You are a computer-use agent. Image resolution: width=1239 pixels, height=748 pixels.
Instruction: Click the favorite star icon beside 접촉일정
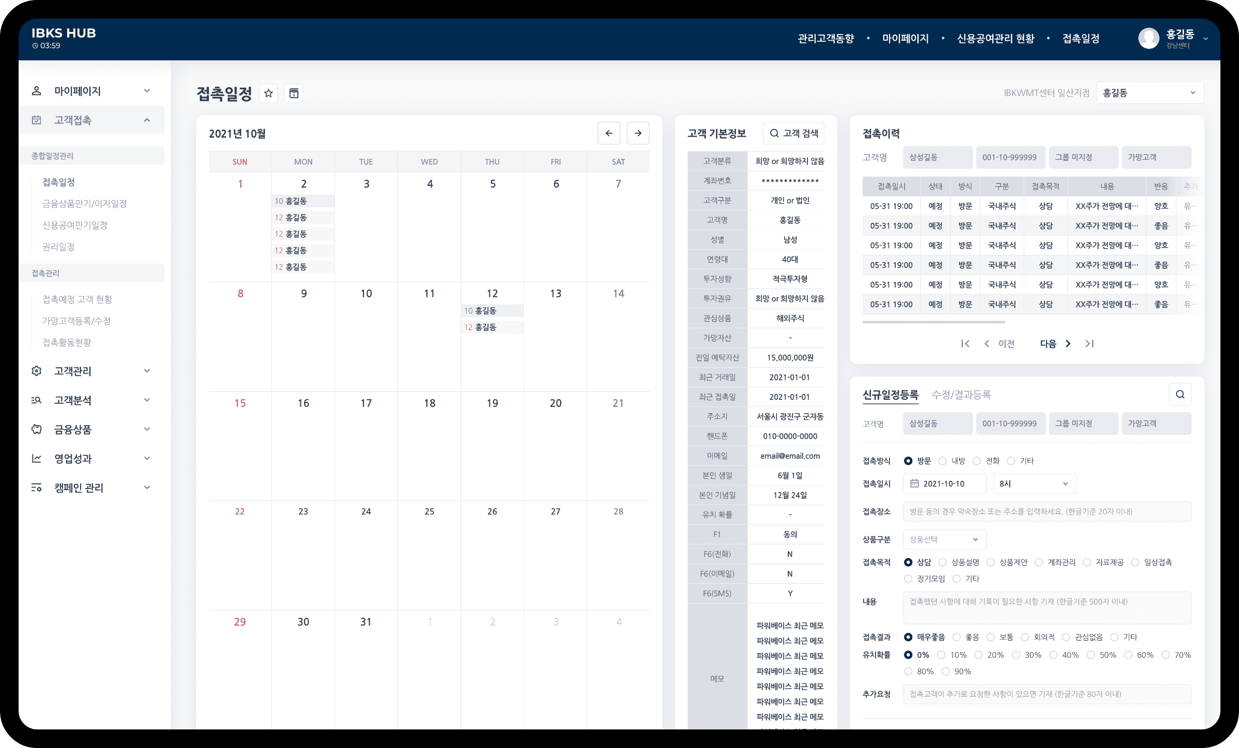268,93
